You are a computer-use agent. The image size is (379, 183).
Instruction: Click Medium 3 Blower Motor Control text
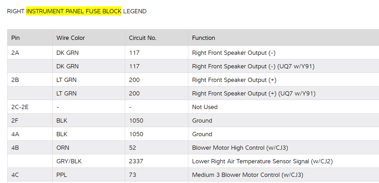coord(248,175)
